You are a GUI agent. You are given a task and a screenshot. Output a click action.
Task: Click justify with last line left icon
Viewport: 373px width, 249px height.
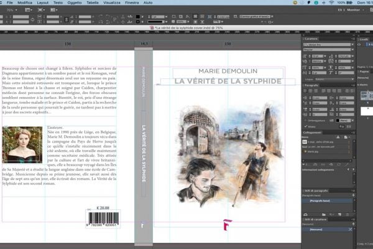[324, 91]
